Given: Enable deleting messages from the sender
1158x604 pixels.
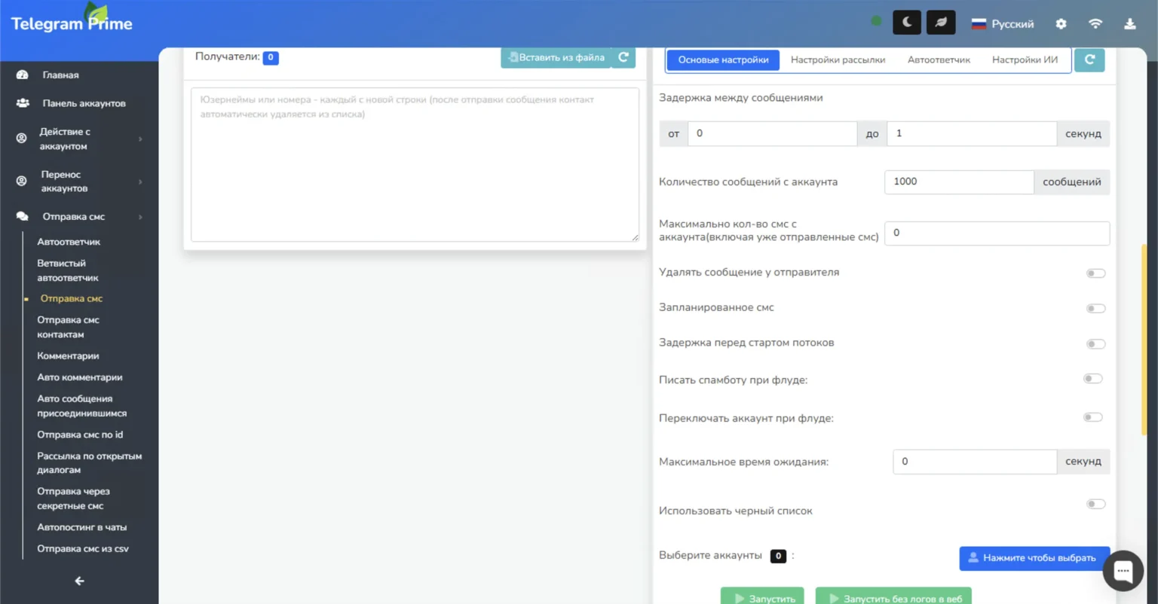Looking at the screenshot, I should (x=1095, y=273).
